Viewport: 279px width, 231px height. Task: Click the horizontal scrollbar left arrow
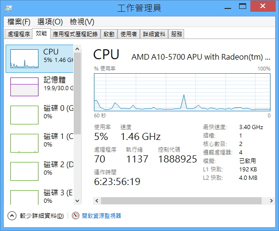coord(97,201)
